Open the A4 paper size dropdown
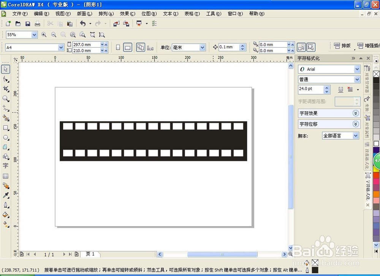The image size is (380, 276). point(61,48)
